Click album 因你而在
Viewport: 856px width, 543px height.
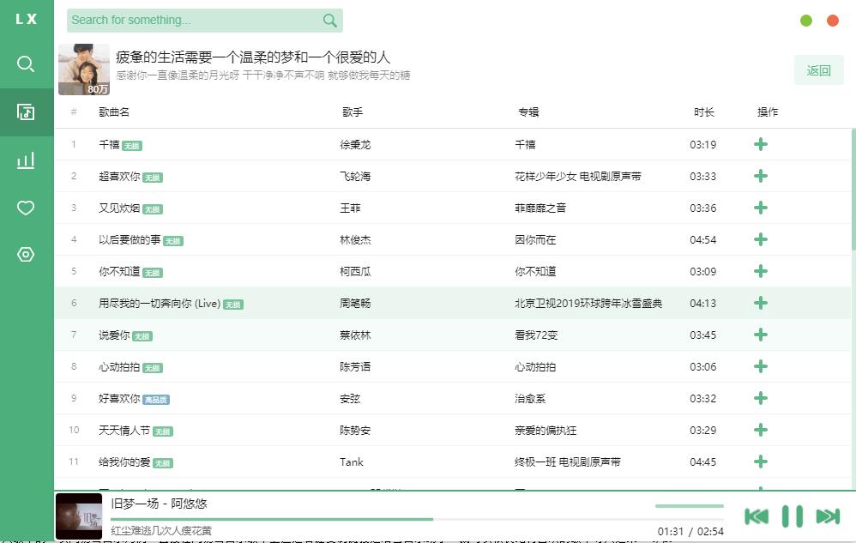click(x=535, y=239)
